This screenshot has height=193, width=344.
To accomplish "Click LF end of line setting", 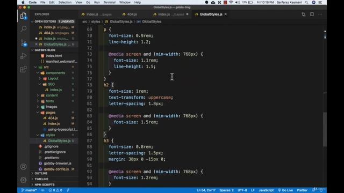I will [x=253, y=190].
